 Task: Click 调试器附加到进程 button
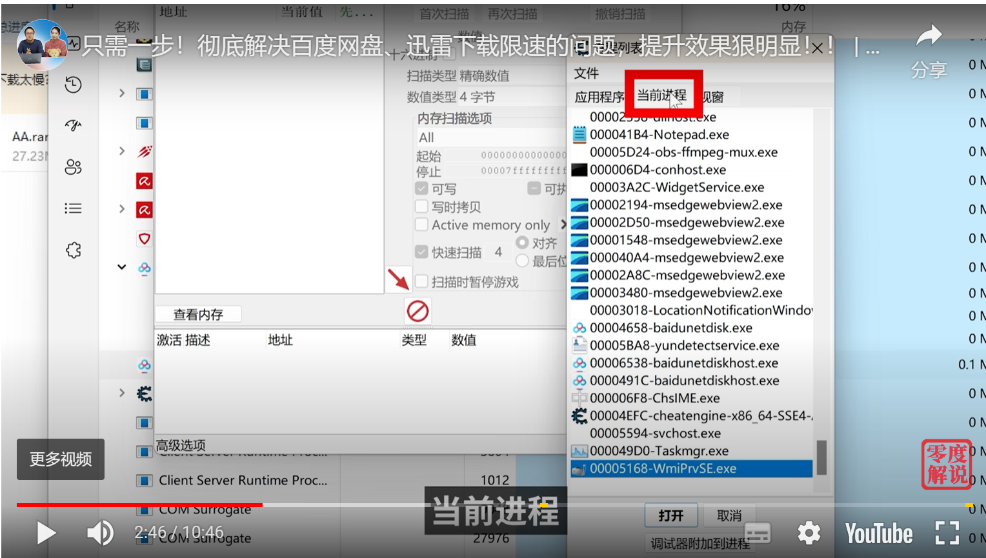tap(700, 544)
